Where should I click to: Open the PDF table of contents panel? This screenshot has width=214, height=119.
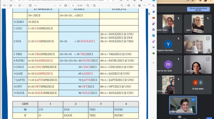point(4,5)
